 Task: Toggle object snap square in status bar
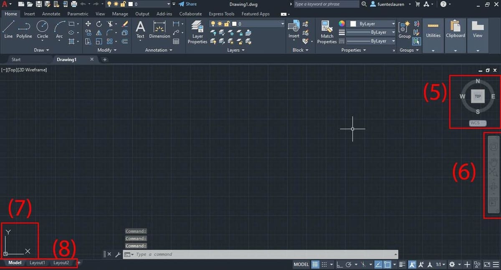pyautogui.click(x=387, y=264)
